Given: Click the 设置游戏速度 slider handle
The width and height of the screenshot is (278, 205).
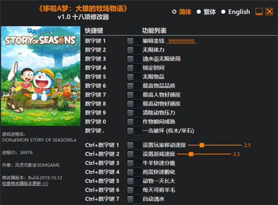Looking at the screenshot, I should (191, 154).
